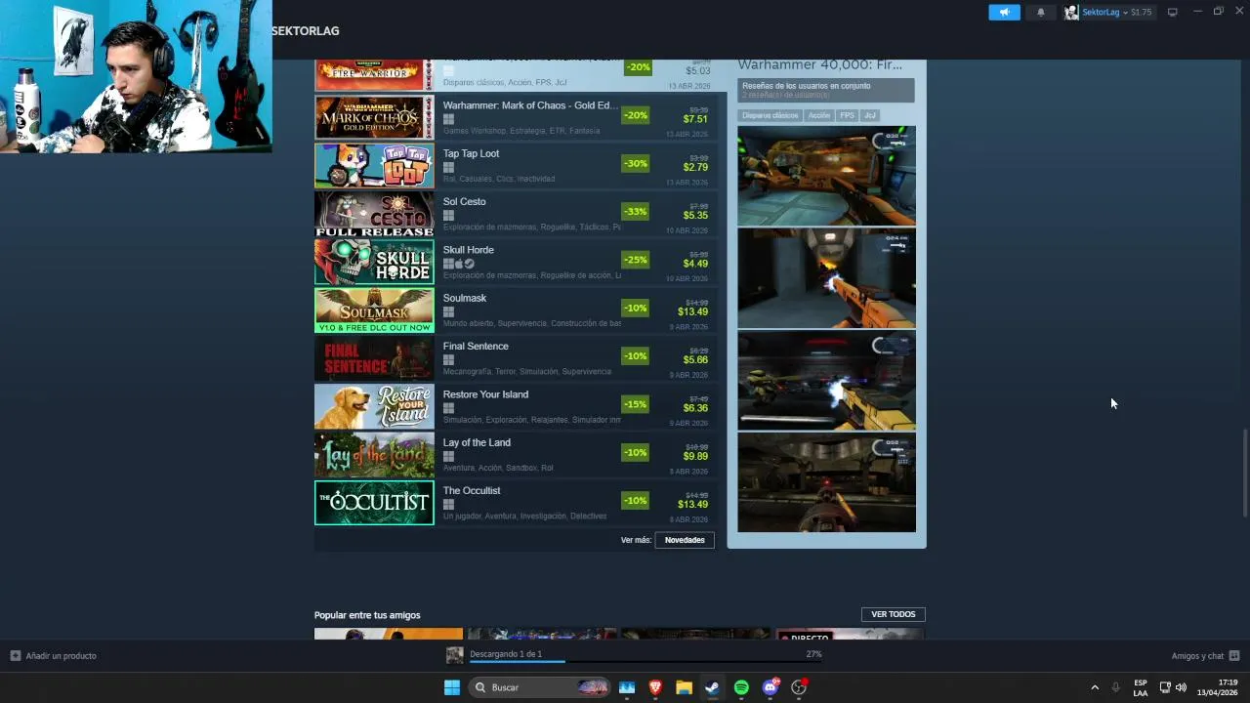Click the page vertical scrollbar thumb
The height and width of the screenshot is (703, 1250).
click(x=1244, y=473)
